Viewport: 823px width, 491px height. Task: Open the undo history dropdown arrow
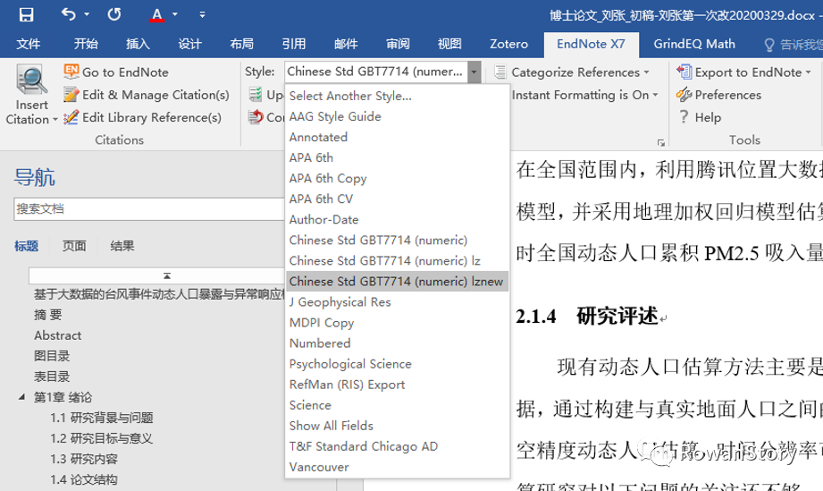point(88,14)
